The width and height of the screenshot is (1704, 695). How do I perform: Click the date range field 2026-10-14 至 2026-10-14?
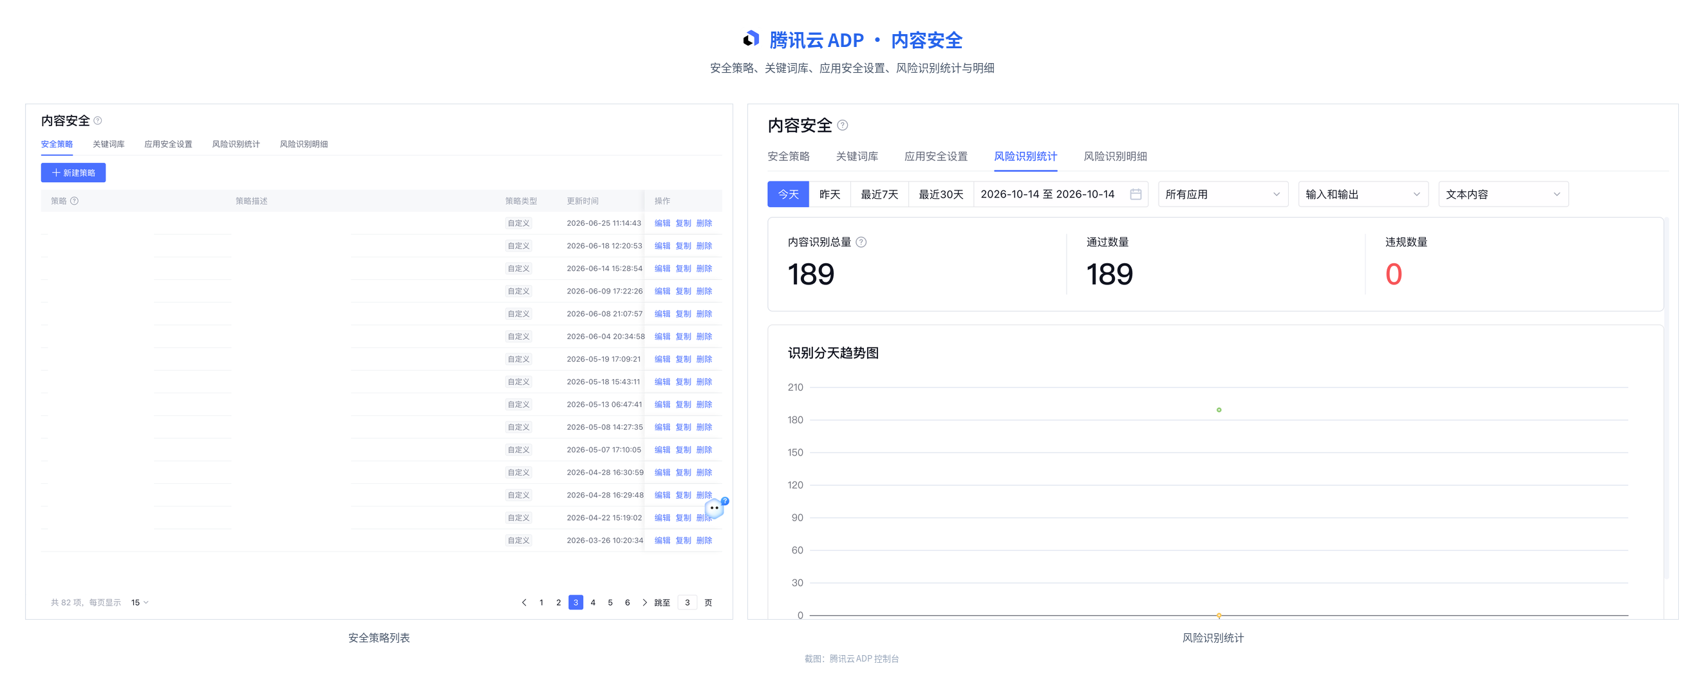(x=1060, y=194)
